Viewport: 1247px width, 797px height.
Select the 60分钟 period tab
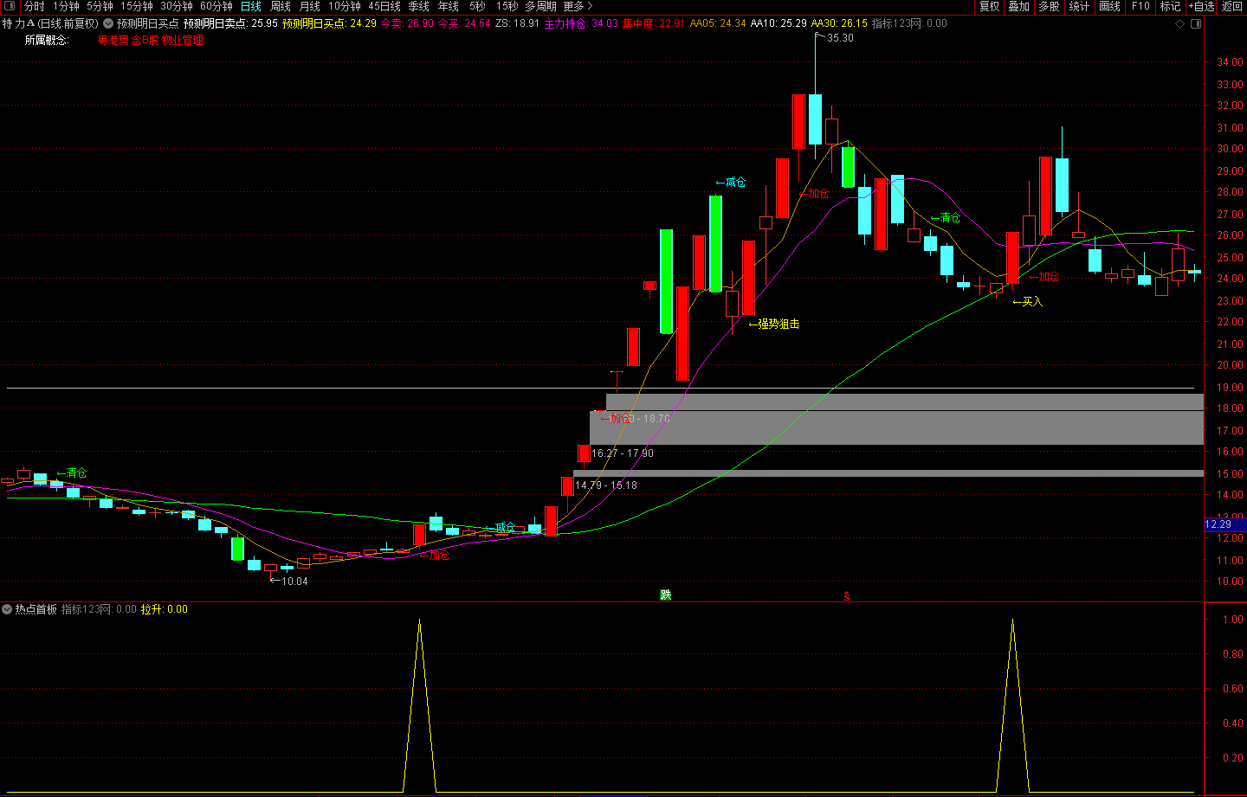(216, 6)
